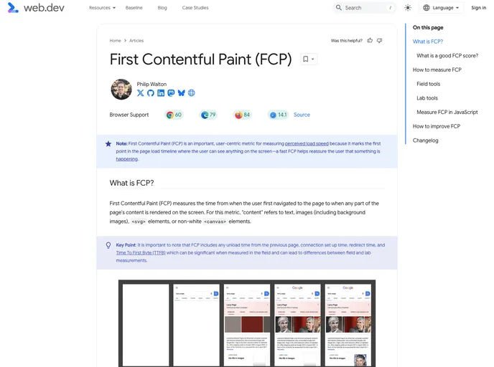
Task: Click the 'What is FCP?' section heading
Action: [131, 183]
